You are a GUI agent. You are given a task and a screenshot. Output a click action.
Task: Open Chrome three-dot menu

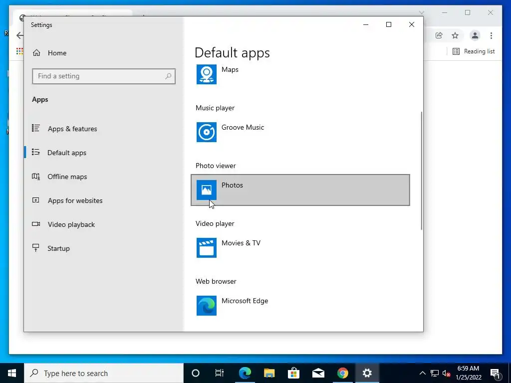tap(491, 35)
